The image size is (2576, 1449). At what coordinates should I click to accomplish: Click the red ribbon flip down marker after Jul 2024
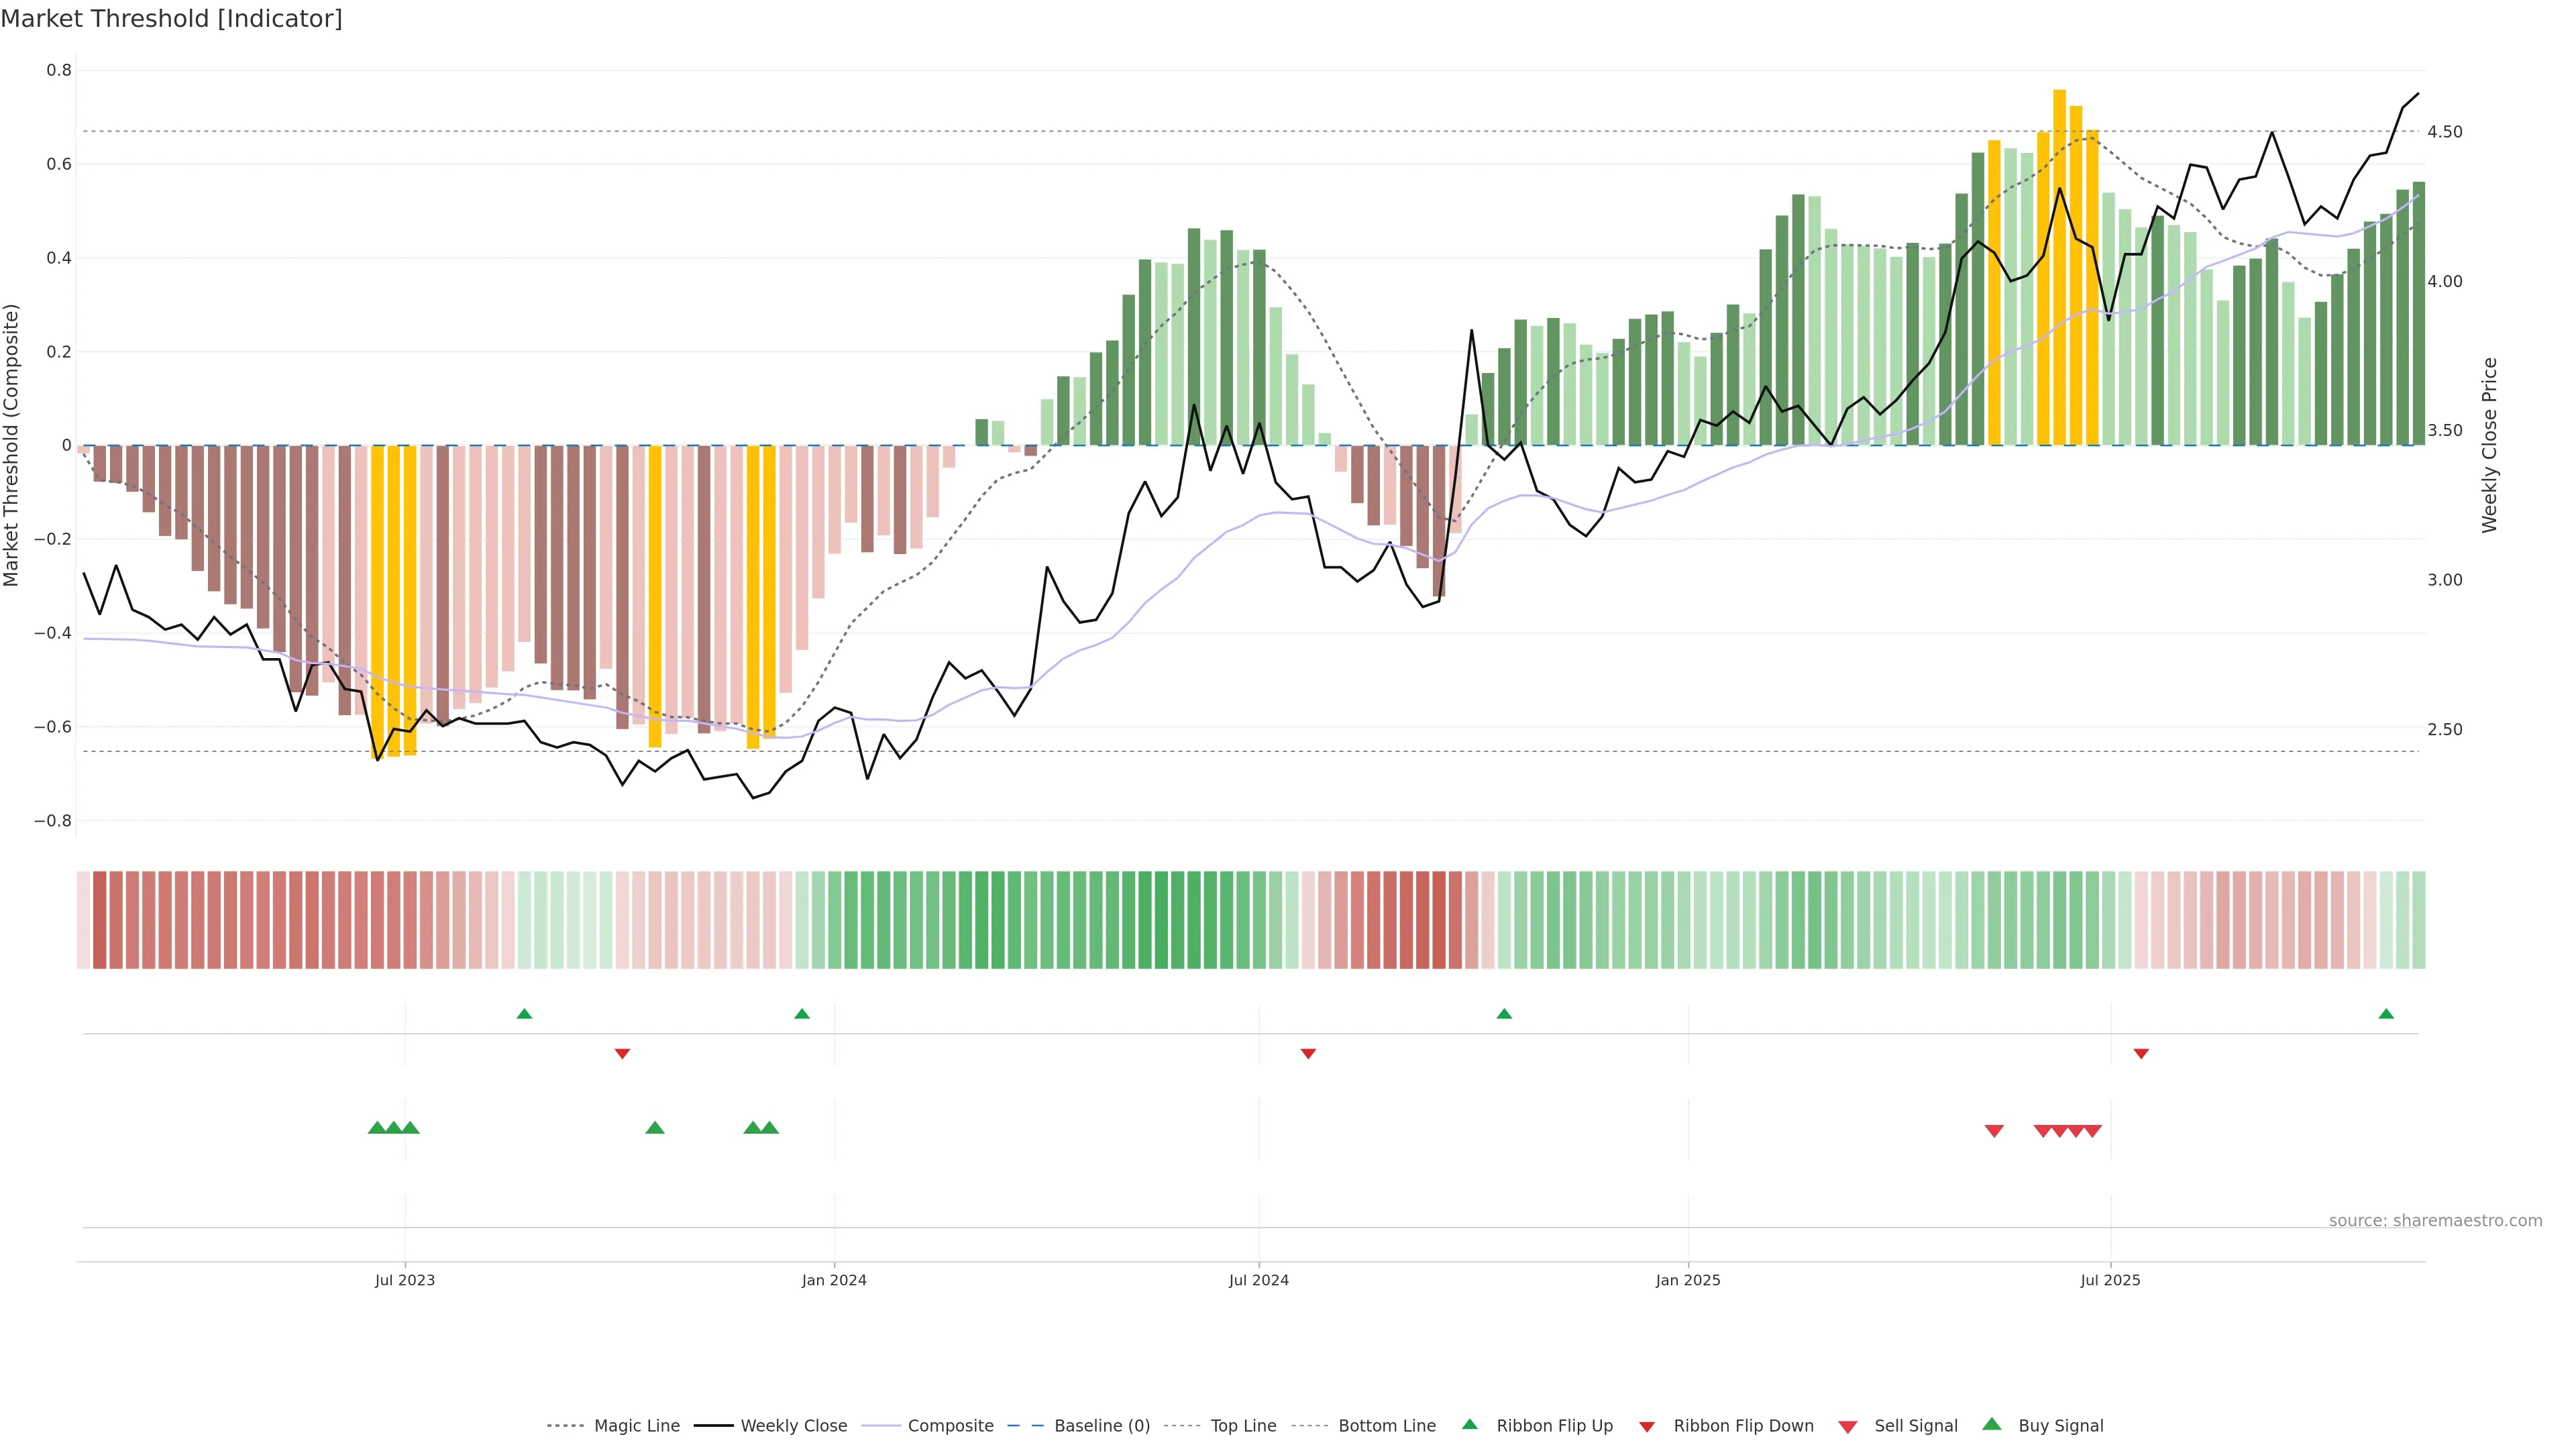coord(1308,1054)
